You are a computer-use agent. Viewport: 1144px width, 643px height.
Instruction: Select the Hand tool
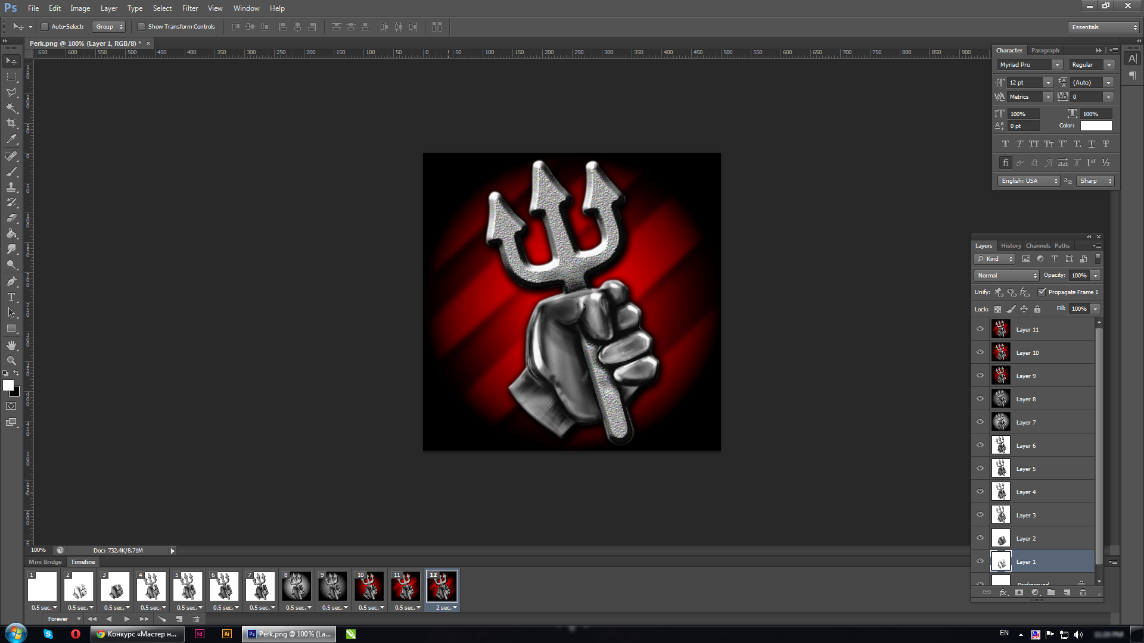[11, 345]
